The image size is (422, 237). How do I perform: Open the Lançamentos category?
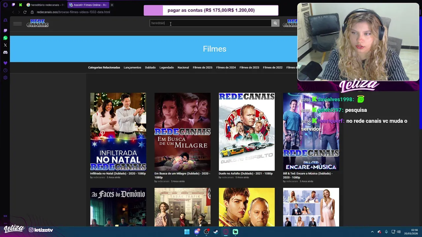(132, 67)
